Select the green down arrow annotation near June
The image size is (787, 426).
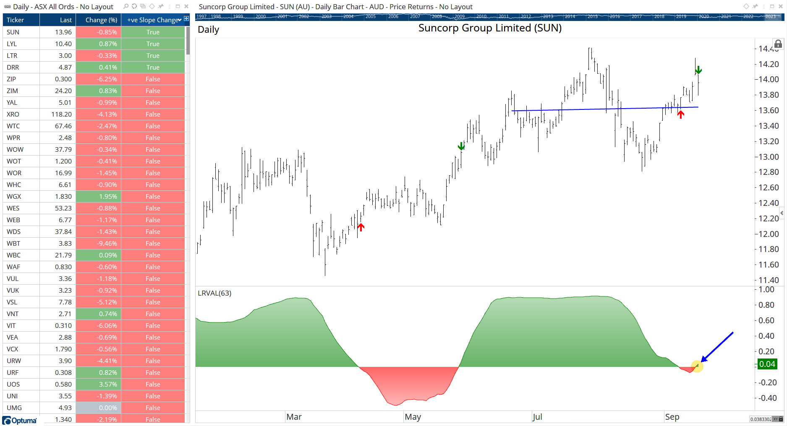[461, 146]
